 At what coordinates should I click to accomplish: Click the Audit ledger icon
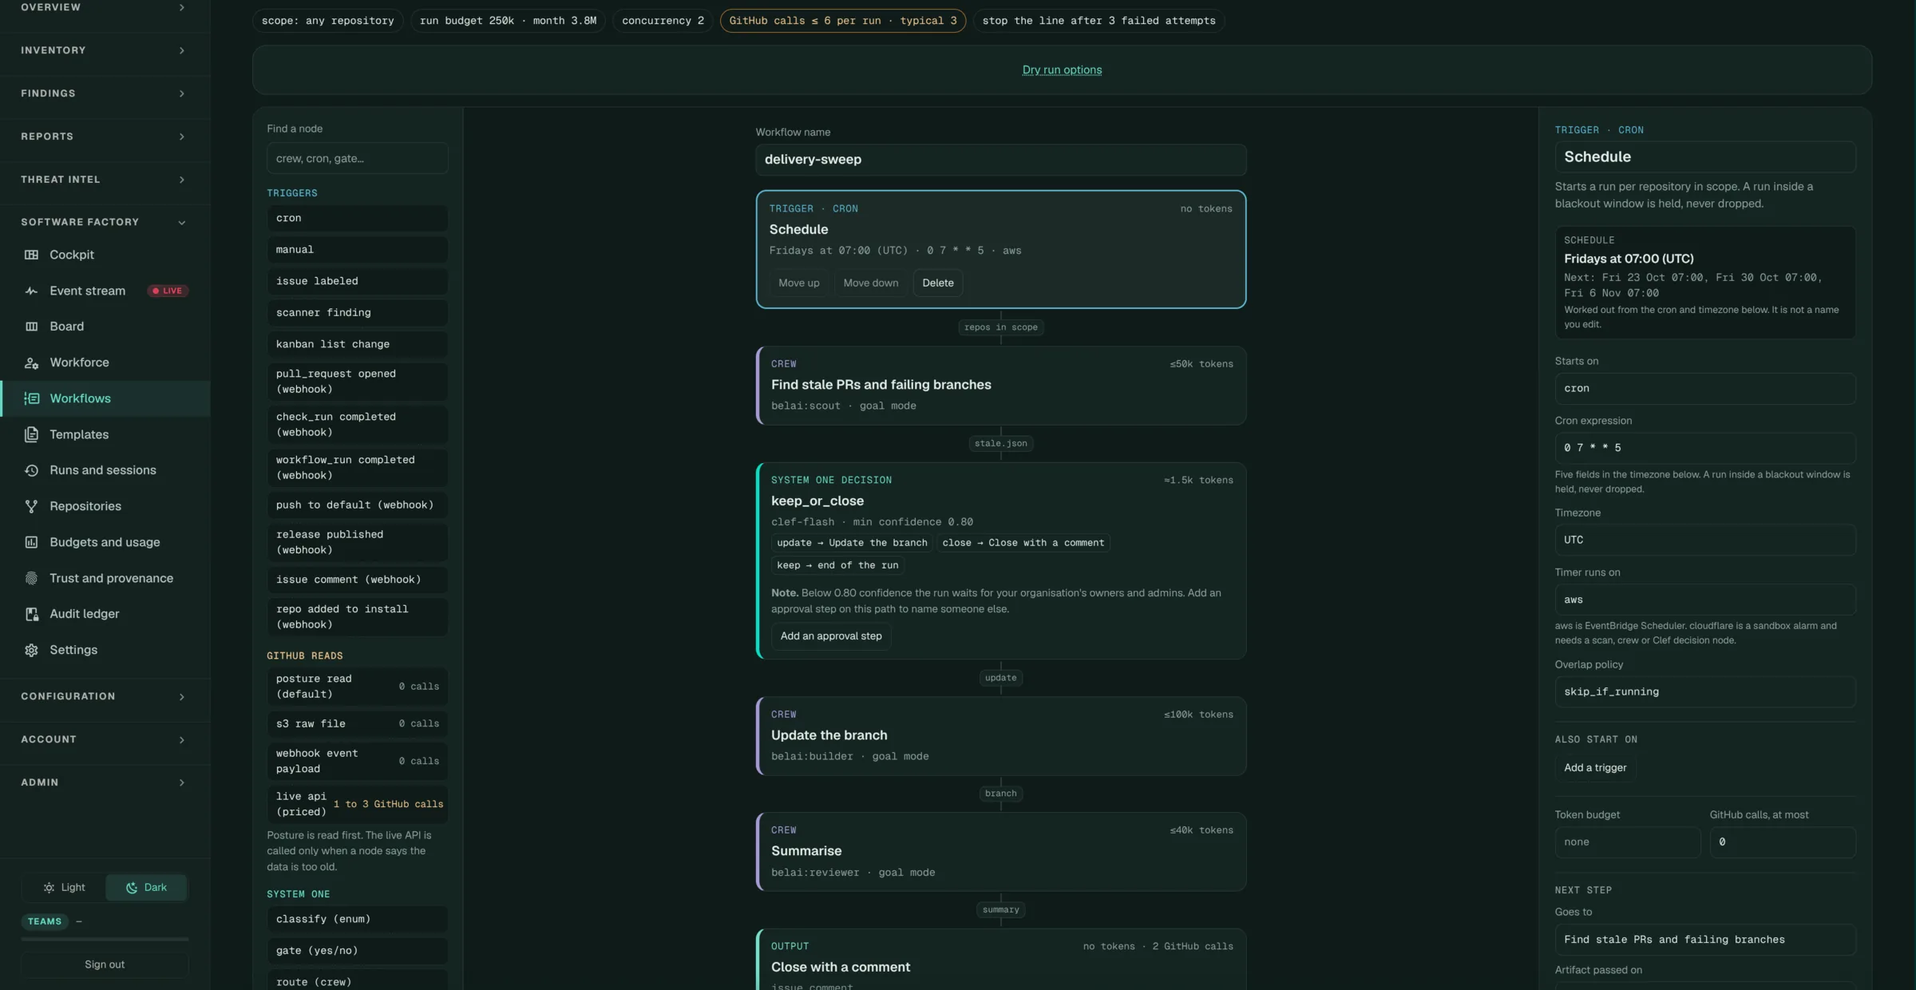(x=31, y=614)
